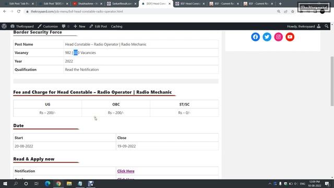Viewport: 334px width, 188px height.
Task: Open the Instagram social icon
Action: 278,37
